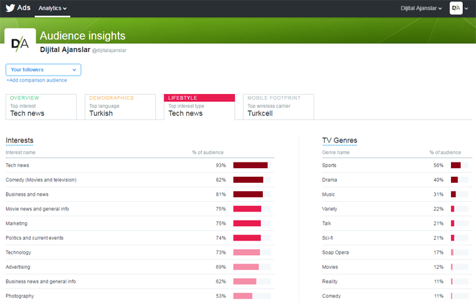
Task: Open the Dijital Ajanslar account dropdown
Action: 421,8
